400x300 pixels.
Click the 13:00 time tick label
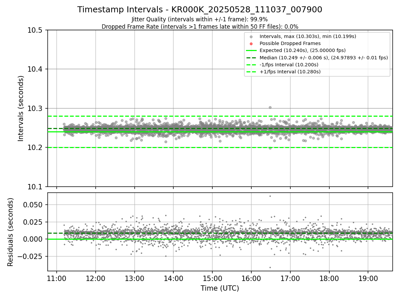134,278
